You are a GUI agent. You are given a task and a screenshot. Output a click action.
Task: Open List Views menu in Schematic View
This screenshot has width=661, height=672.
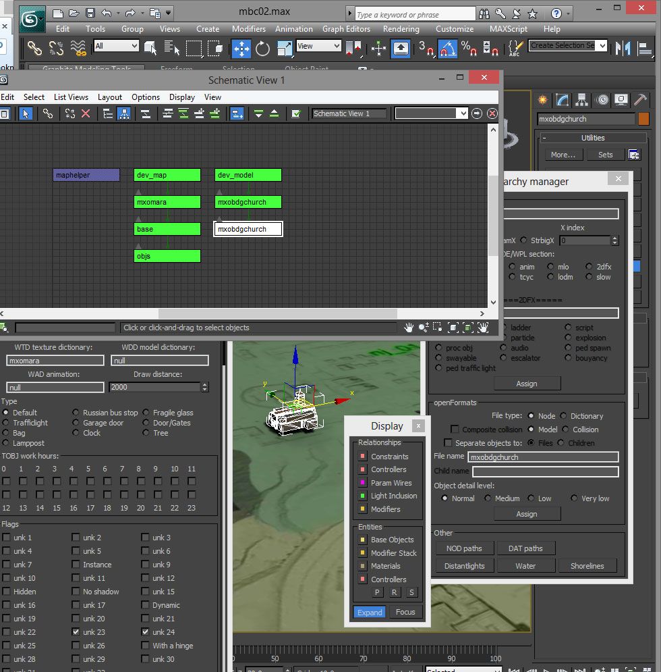[71, 97]
